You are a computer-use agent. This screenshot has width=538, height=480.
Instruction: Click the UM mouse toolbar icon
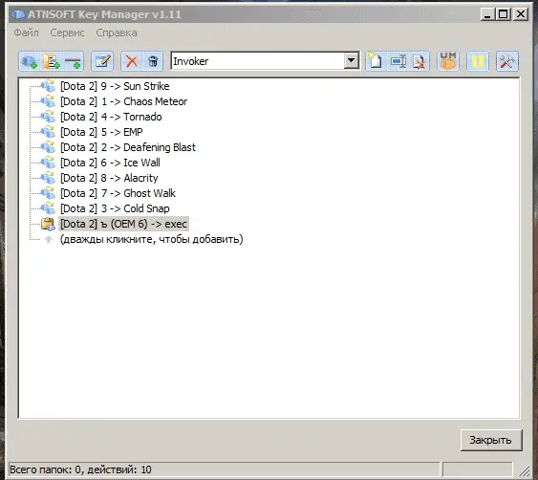point(448,61)
